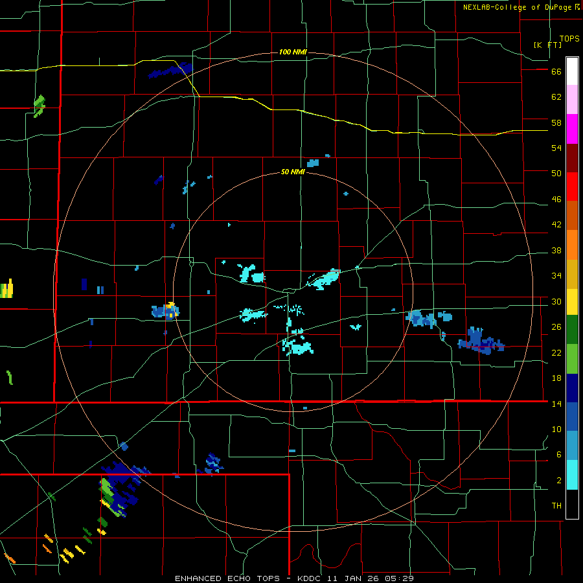Click the 34 legend value
Viewport: 583px width, 583px height.
[x=556, y=276]
